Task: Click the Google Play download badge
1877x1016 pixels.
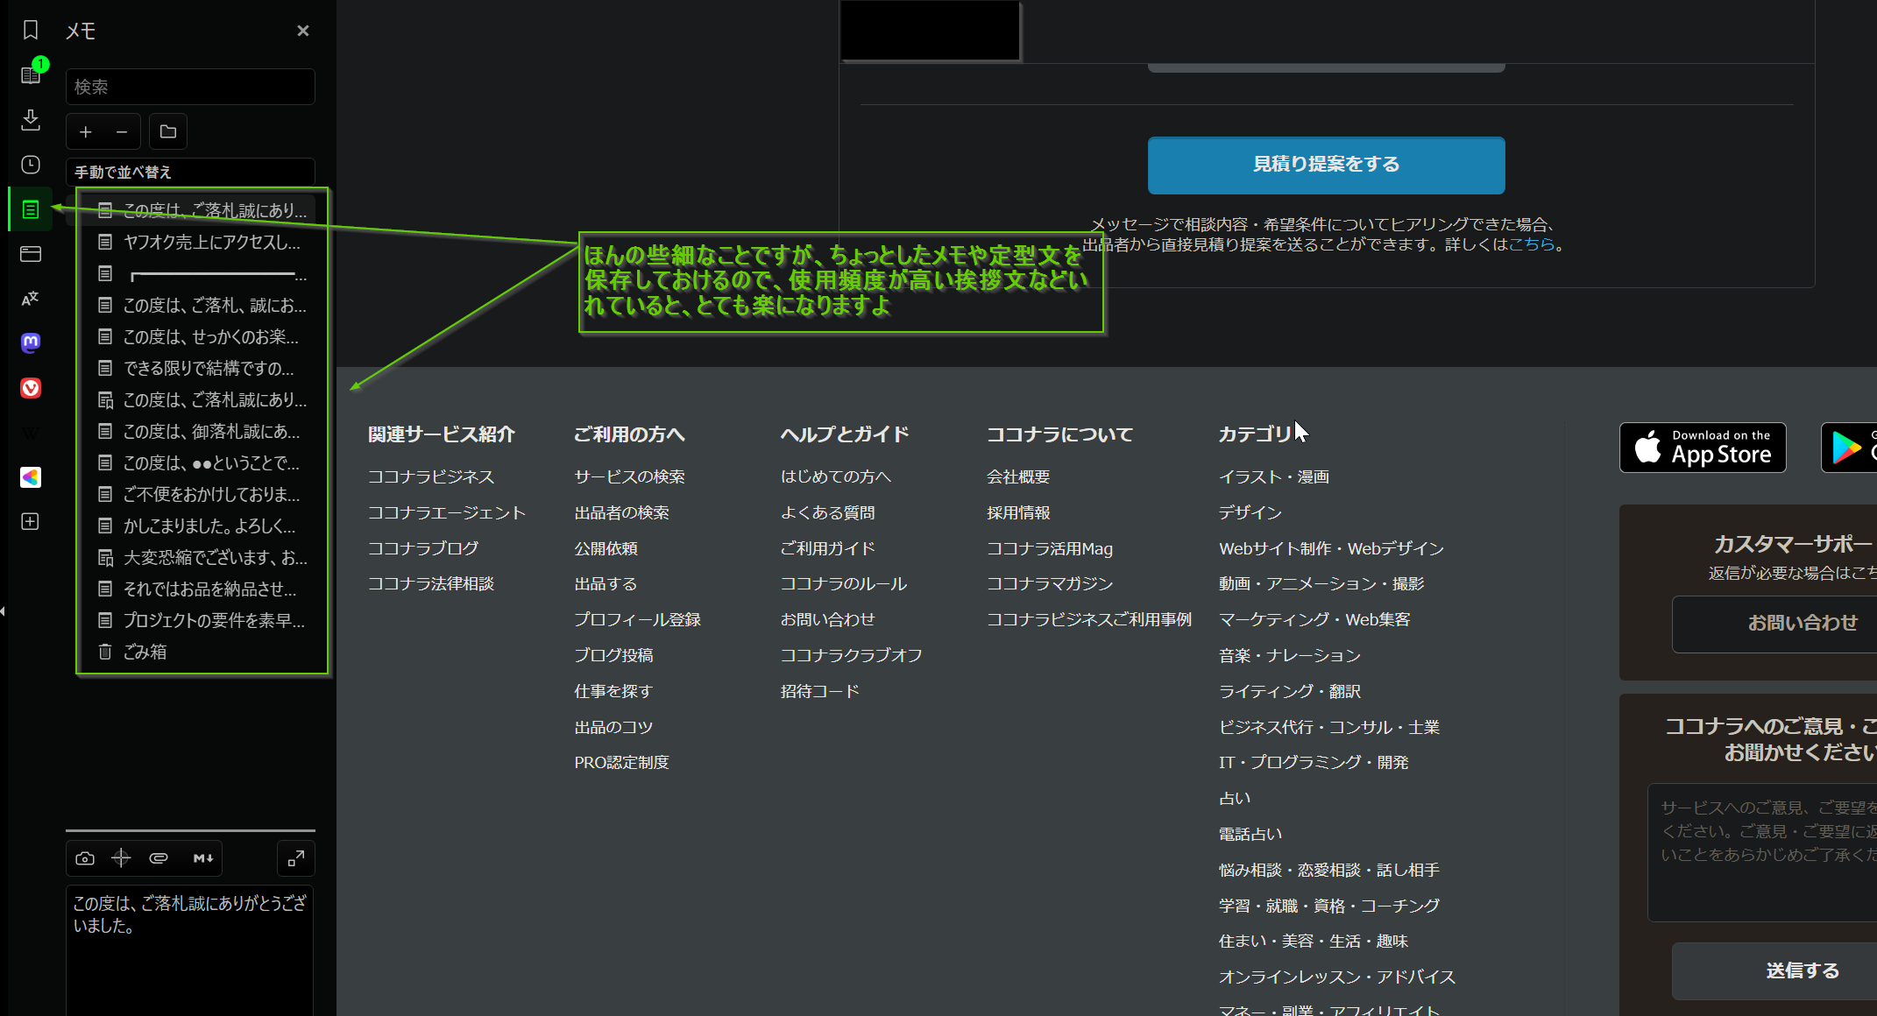Action: click(1849, 448)
